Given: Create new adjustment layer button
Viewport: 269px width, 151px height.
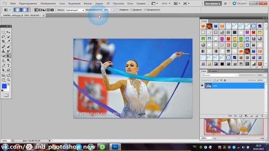Looking at the screenshot, I should point(246,116).
